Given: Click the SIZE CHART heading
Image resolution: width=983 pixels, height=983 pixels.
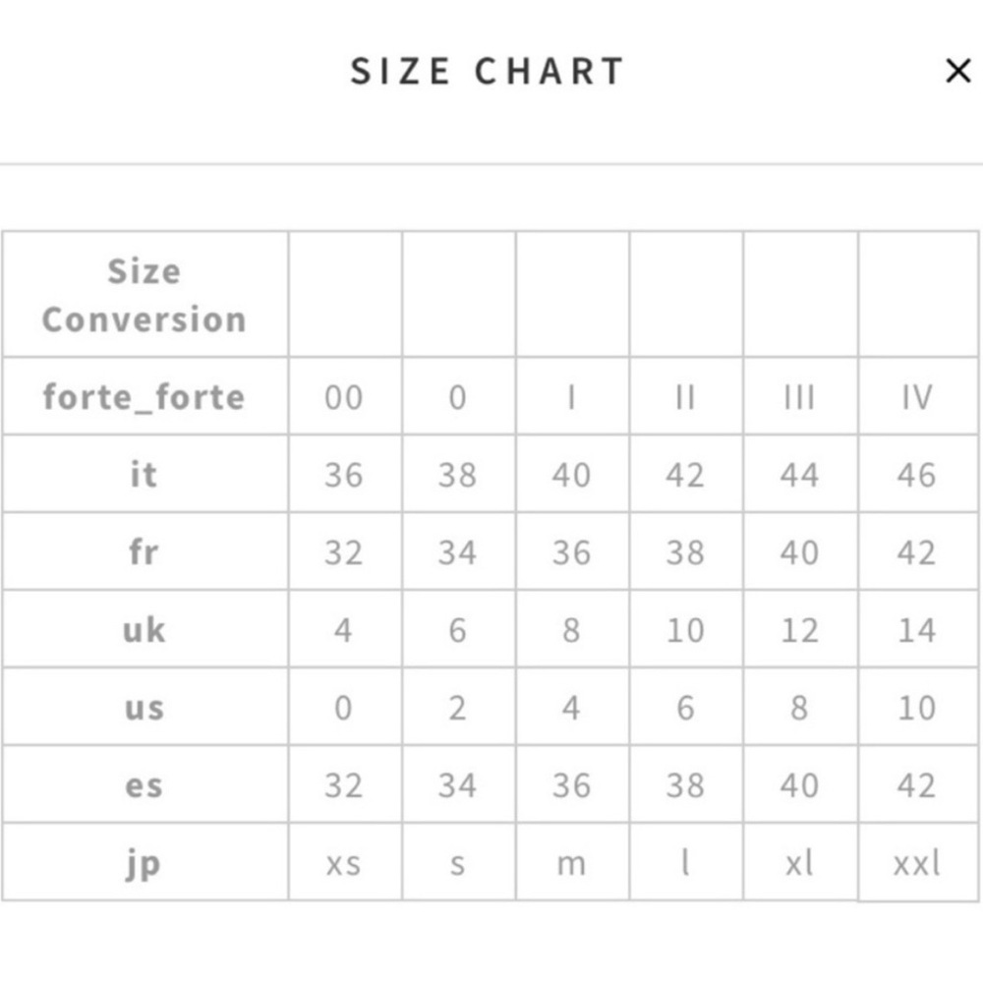Looking at the screenshot, I should click(488, 72).
